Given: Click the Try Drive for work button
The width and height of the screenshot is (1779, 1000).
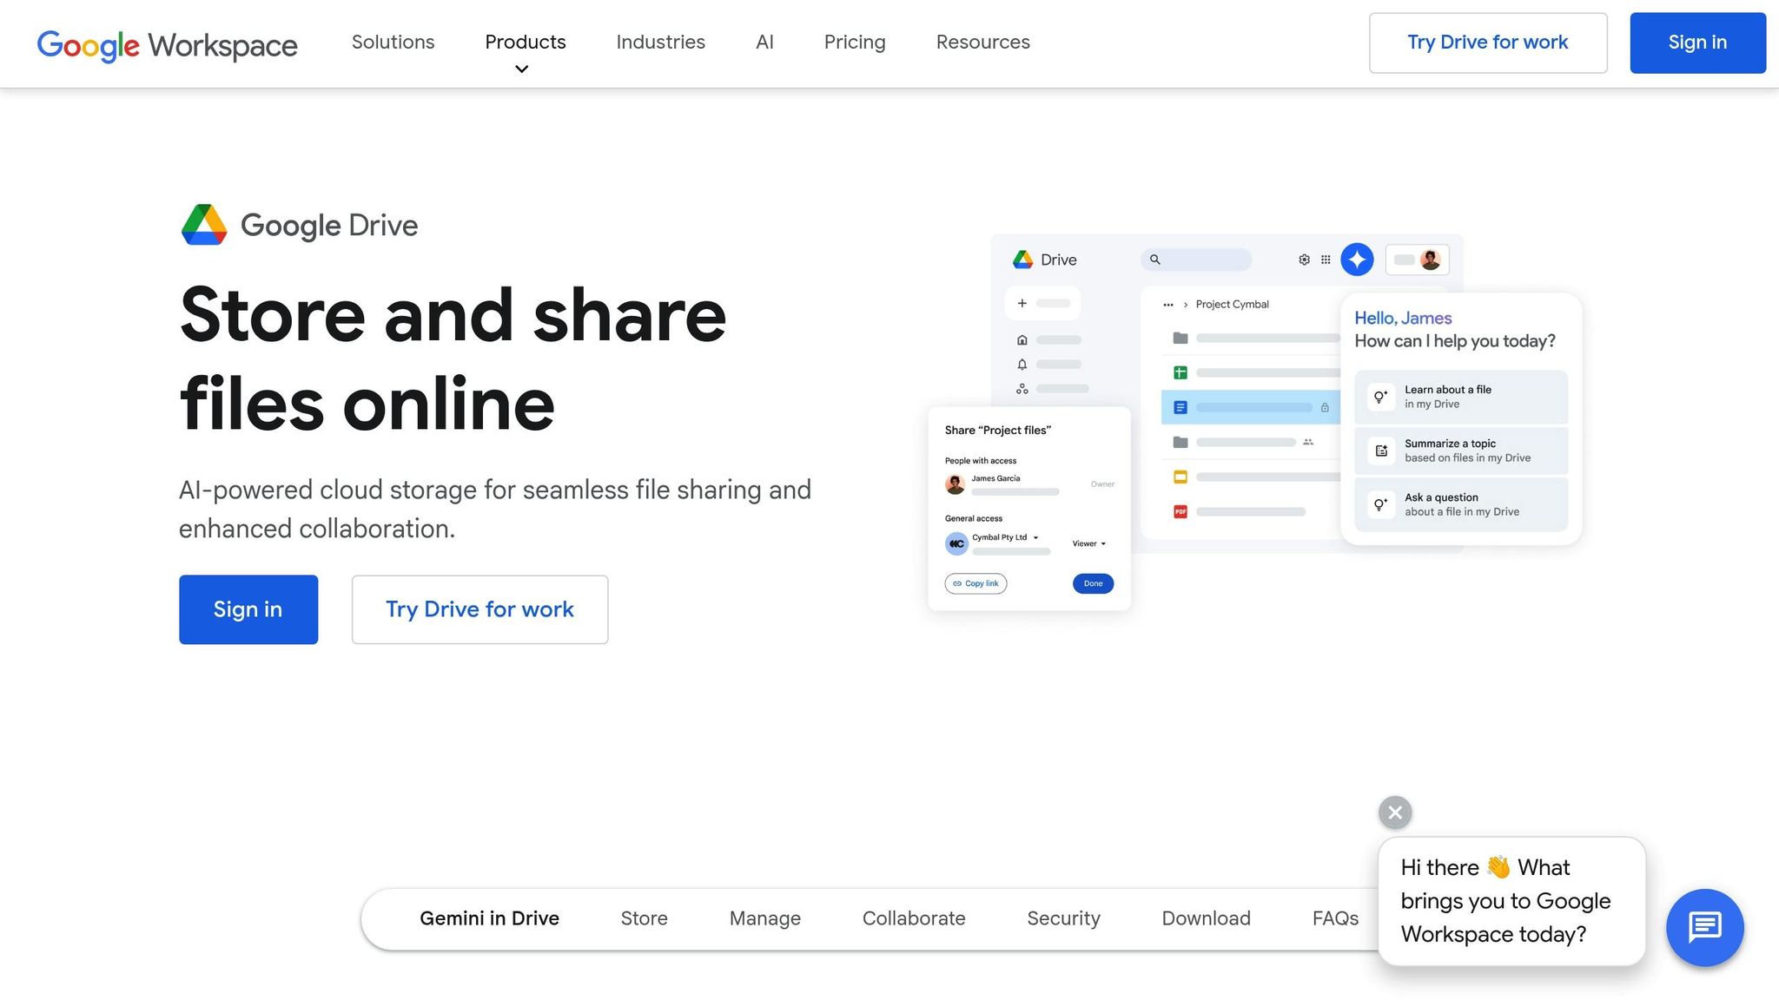Looking at the screenshot, I should pyautogui.click(x=1487, y=42).
